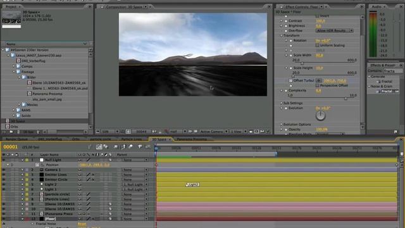Expand the Movies folder in Project
The image size is (405, 228).
pos(20,104)
